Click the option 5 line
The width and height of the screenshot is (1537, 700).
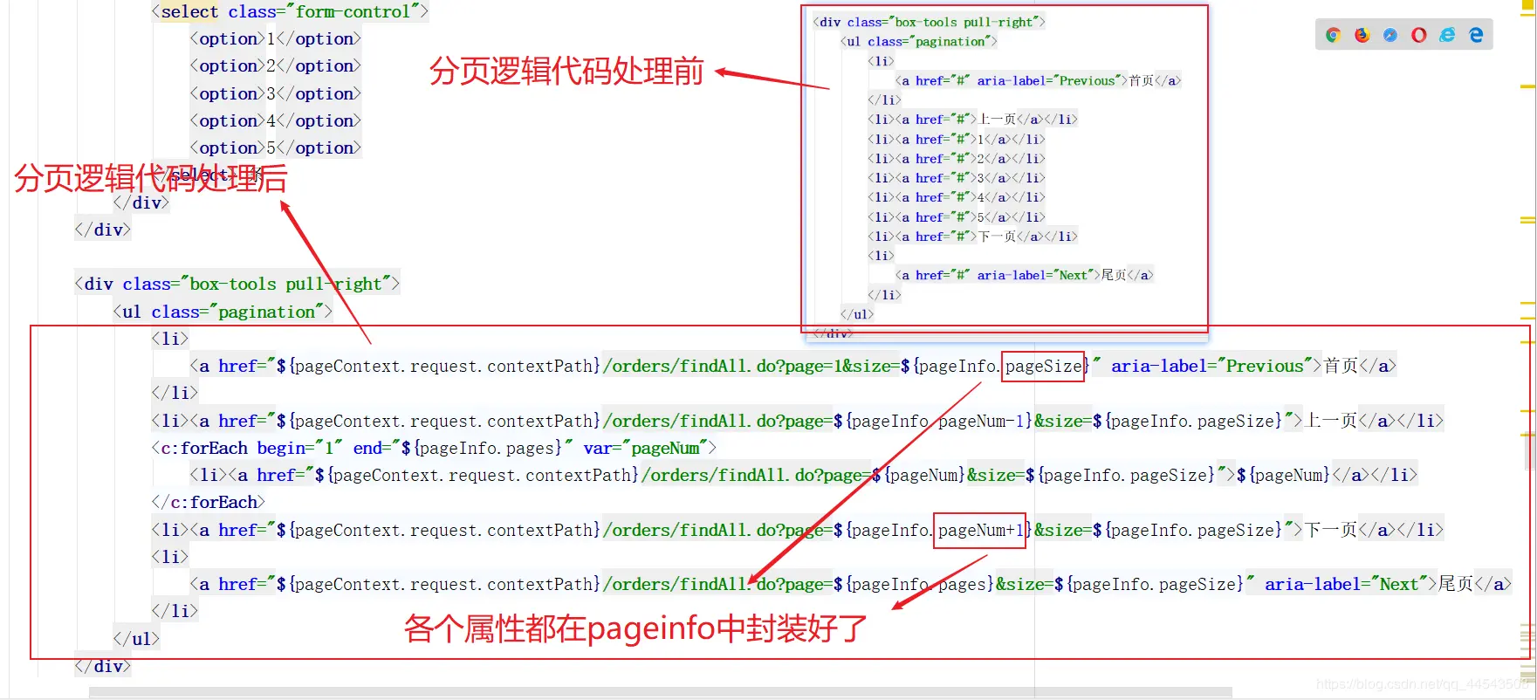[275, 148]
